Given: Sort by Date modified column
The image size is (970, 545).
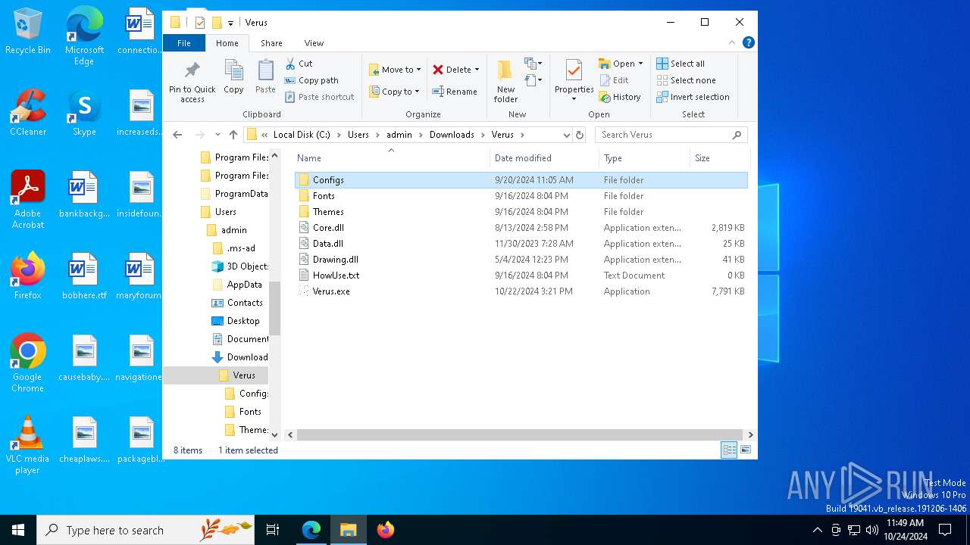Looking at the screenshot, I should pyautogui.click(x=544, y=158).
